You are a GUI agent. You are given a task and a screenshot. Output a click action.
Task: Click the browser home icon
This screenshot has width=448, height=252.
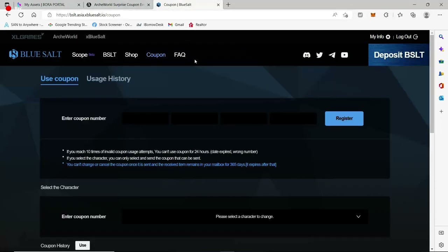(x=34, y=15)
